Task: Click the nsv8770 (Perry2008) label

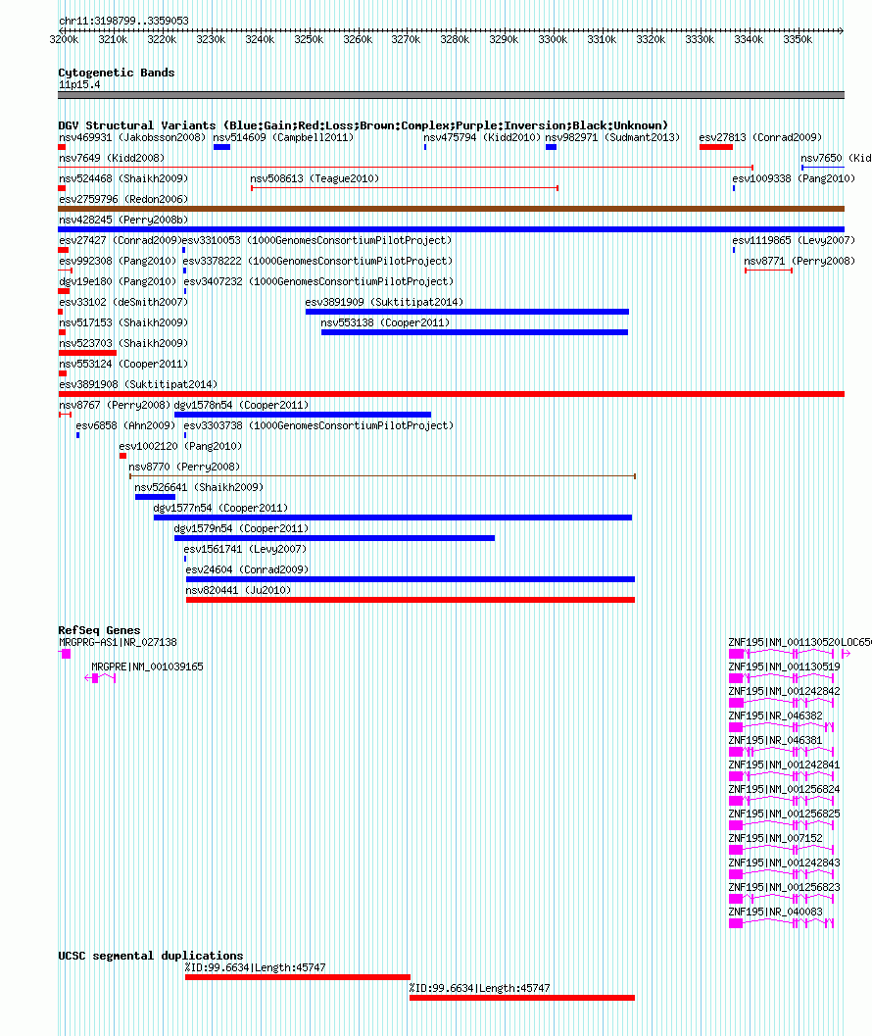Action: click(184, 467)
